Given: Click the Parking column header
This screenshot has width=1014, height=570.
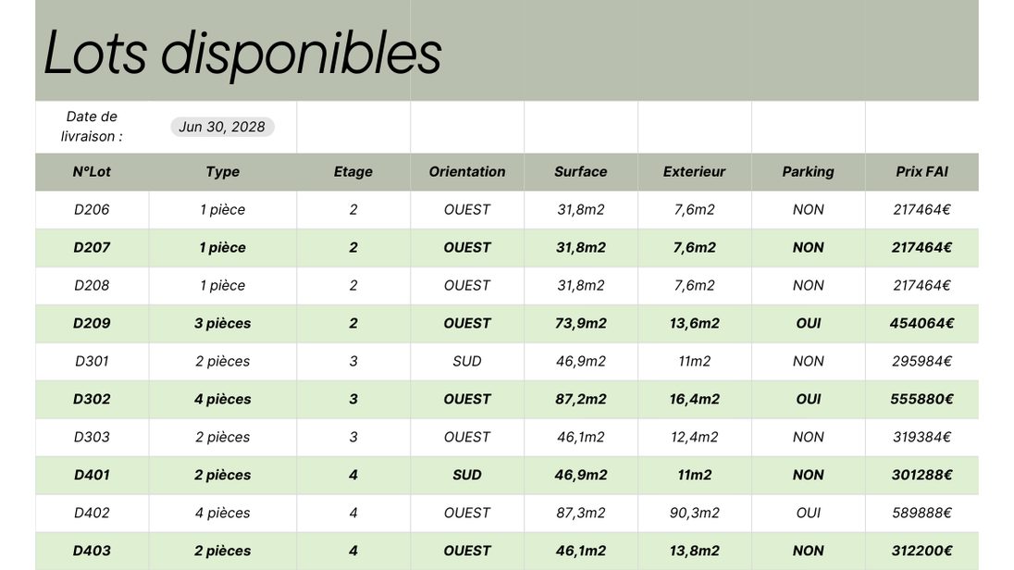Looking at the screenshot, I should [808, 172].
